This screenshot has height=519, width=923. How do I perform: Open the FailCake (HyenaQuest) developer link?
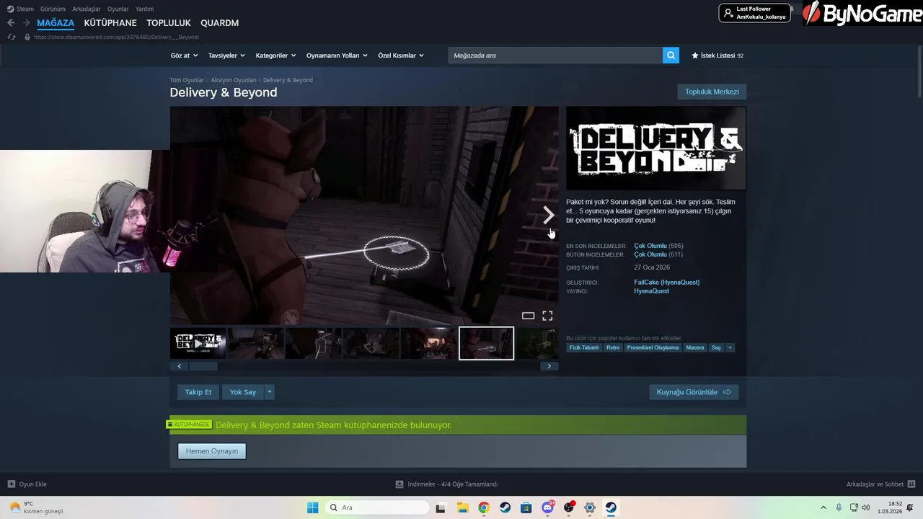[x=666, y=283]
